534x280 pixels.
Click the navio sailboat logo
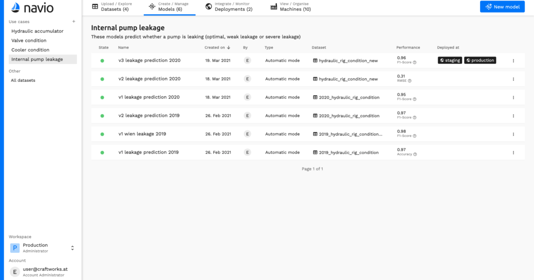[x=16, y=7]
